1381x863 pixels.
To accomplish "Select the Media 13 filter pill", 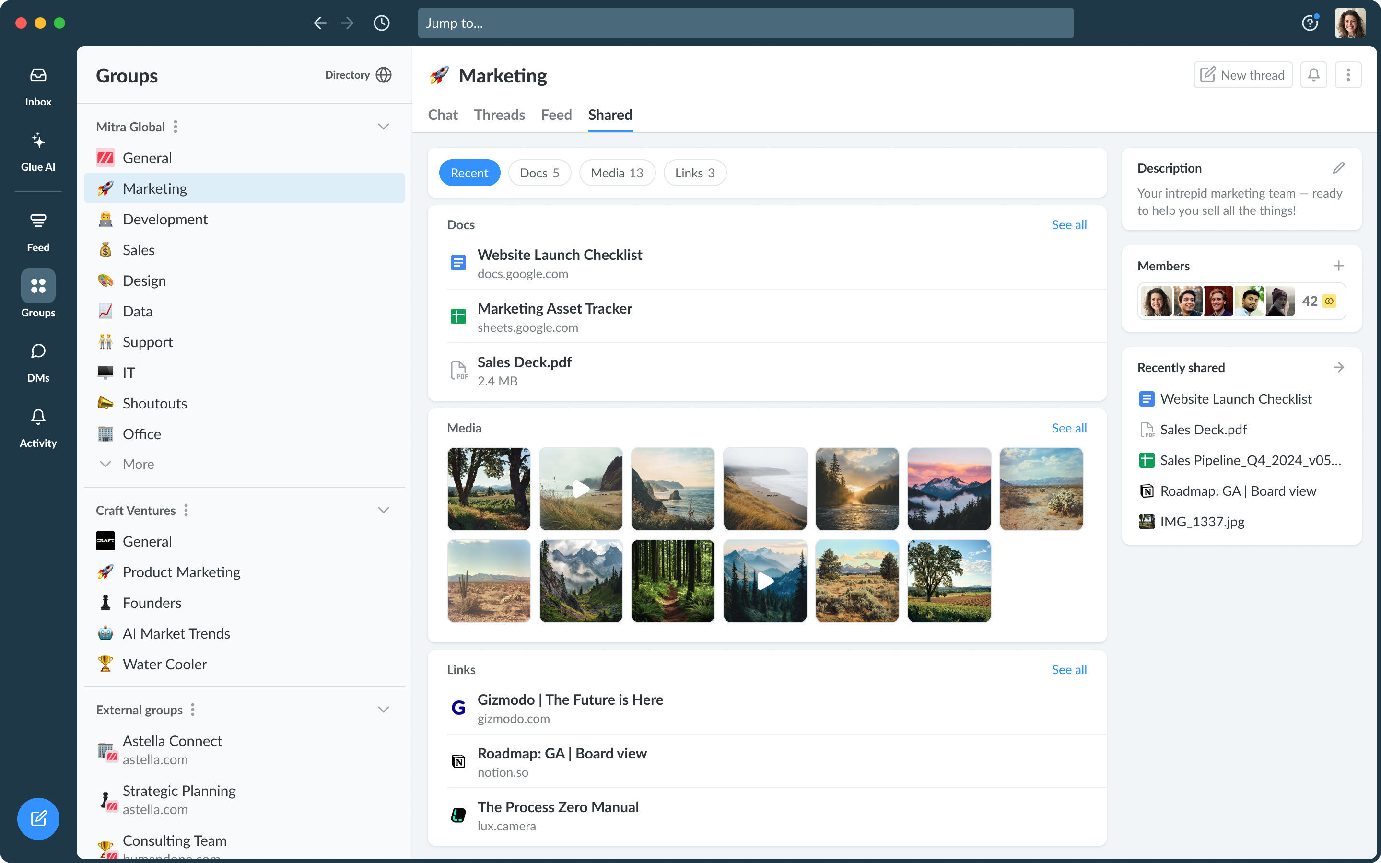I will [x=617, y=173].
